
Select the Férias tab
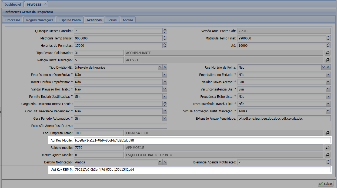pos(112,20)
